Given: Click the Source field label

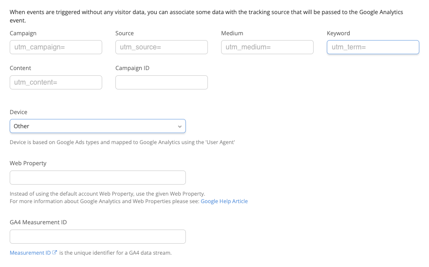Looking at the screenshot, I should [x=125, y=33].
